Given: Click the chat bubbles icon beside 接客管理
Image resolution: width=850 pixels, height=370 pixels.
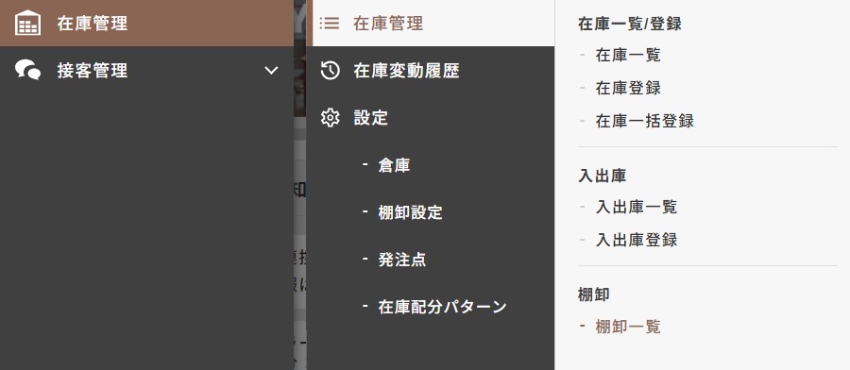Looking at the screenshot, I should point(27,71).
